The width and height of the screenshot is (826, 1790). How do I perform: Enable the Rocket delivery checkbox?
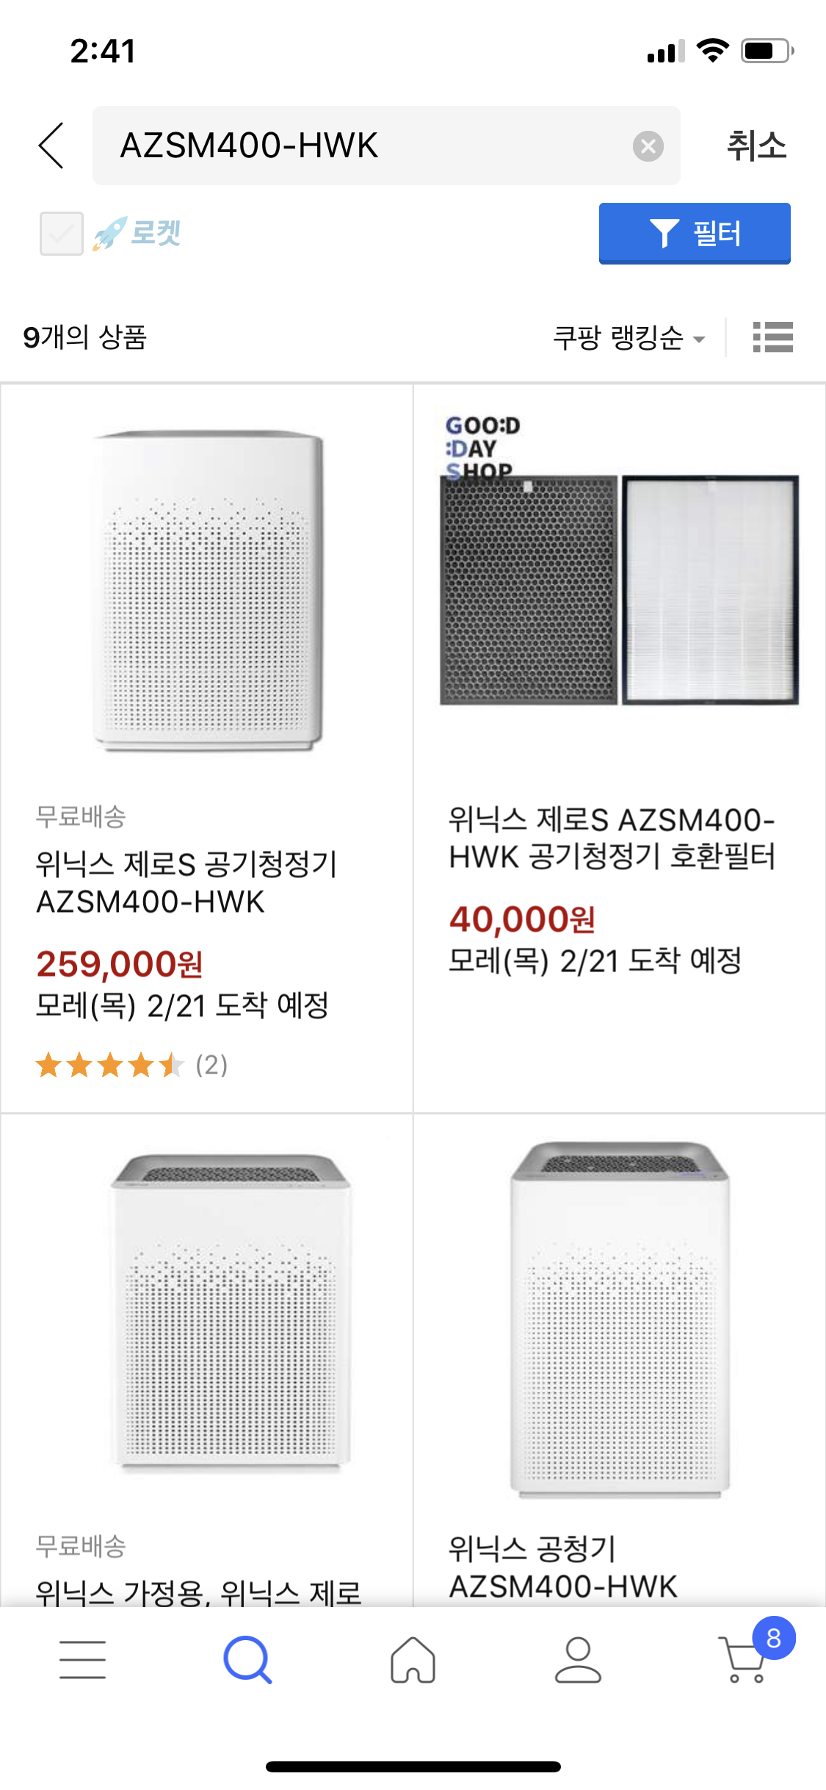(x=62, y=234)
